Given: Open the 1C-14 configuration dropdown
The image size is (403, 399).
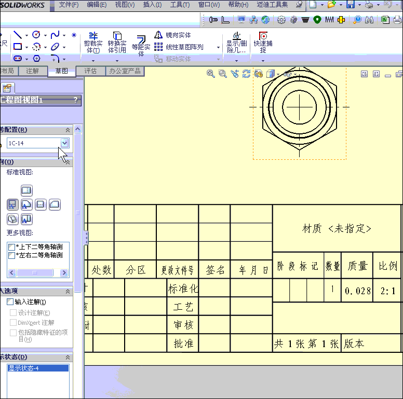Looking at the screenshot, I should 64,143.
